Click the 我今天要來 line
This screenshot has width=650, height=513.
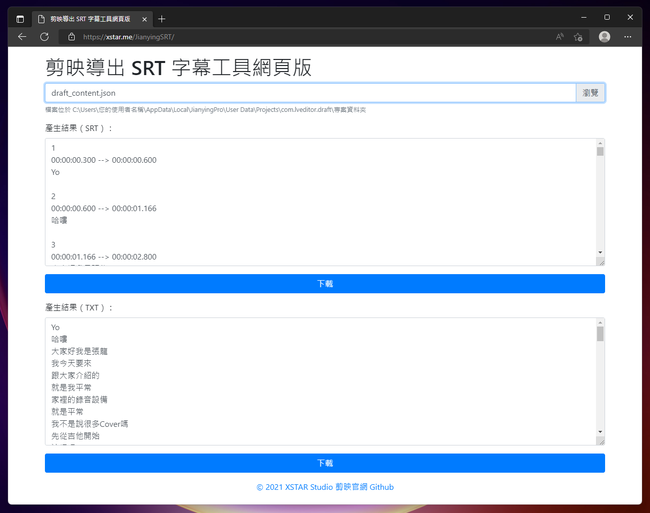pos(71,363)
